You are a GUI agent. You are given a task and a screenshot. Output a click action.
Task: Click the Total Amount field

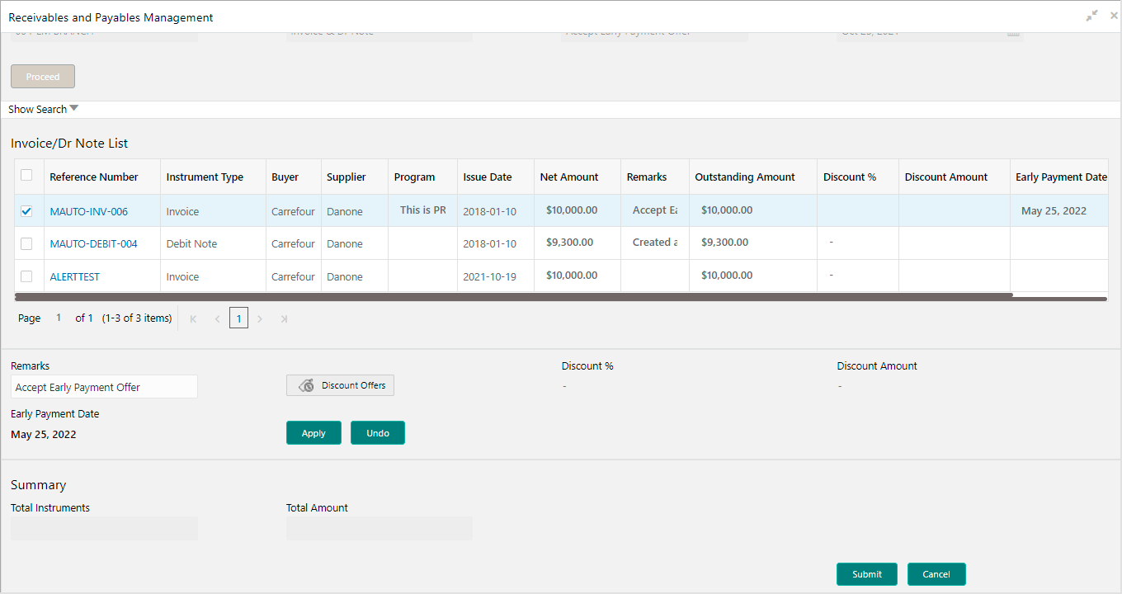pyautogui.click(x=379, y=528)
